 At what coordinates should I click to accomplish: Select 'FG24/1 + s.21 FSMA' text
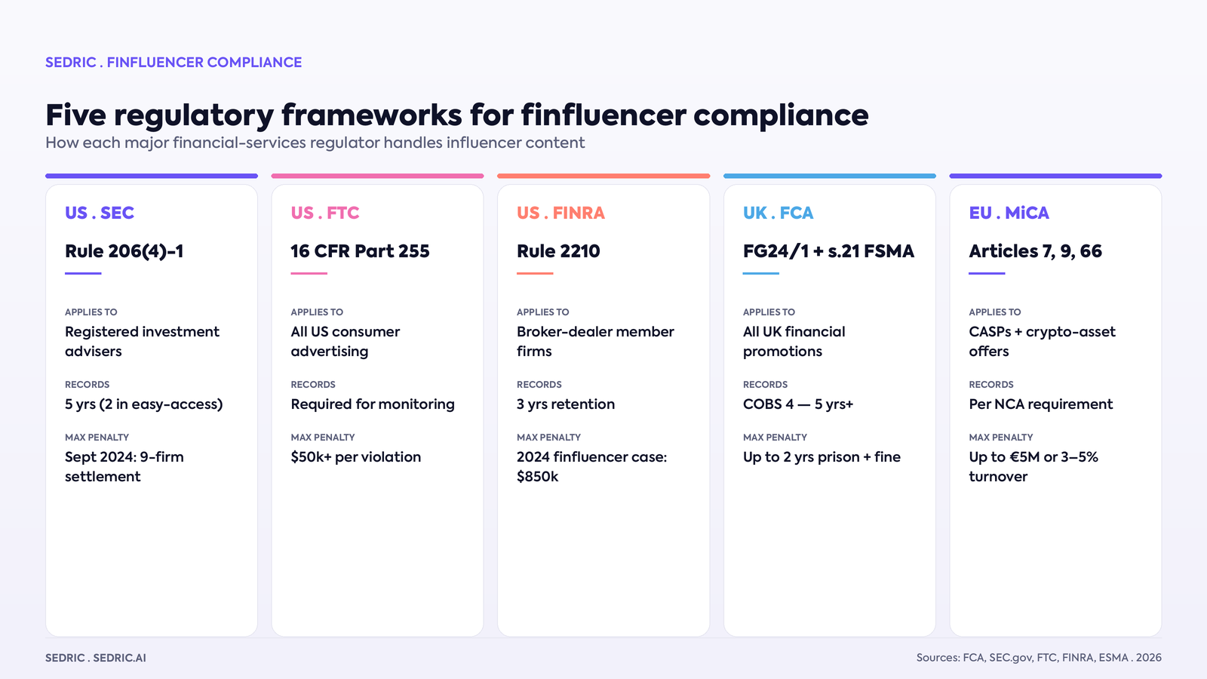click(x=828, y=251)
